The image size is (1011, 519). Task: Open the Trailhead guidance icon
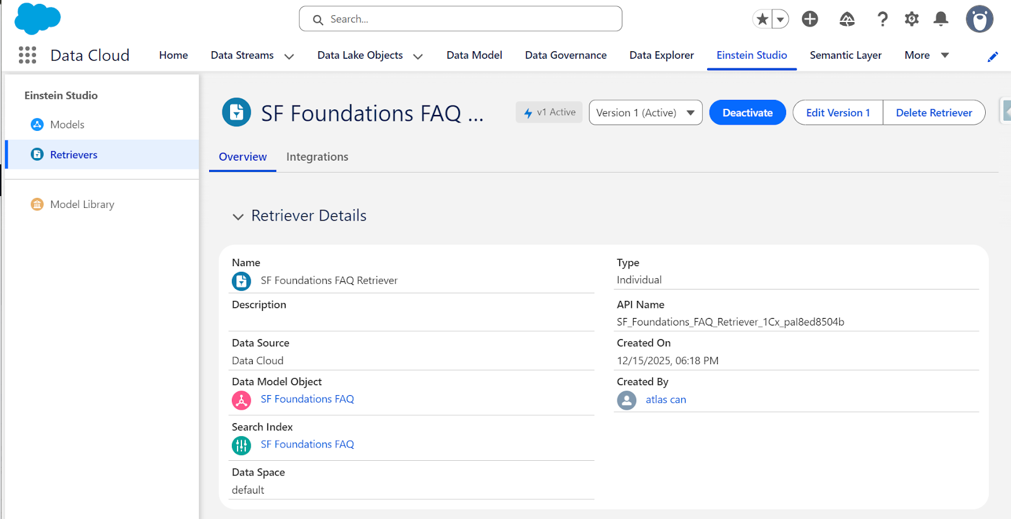click(x=847, y=20)
